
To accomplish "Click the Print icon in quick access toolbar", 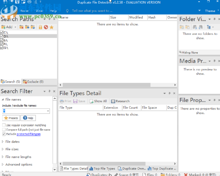I will click(x=29, y=2).
